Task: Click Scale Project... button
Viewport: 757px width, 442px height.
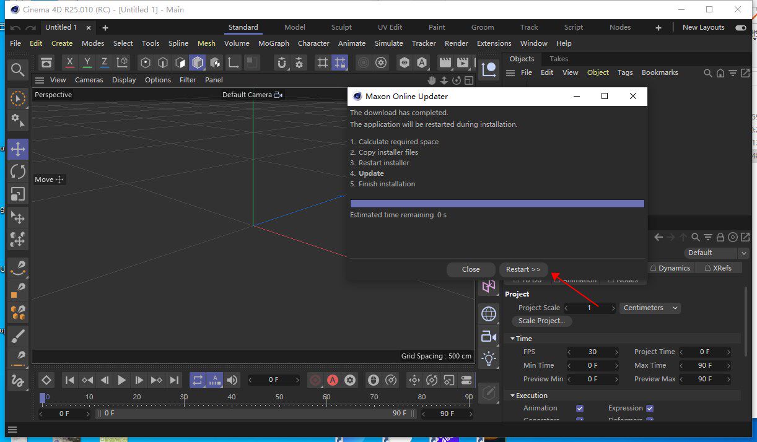Action: (x=541, y=321)
